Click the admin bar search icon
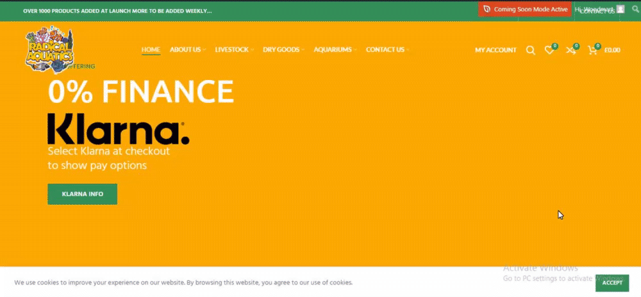The width and height of the screenshot is (641, 297). click(635, 8)
